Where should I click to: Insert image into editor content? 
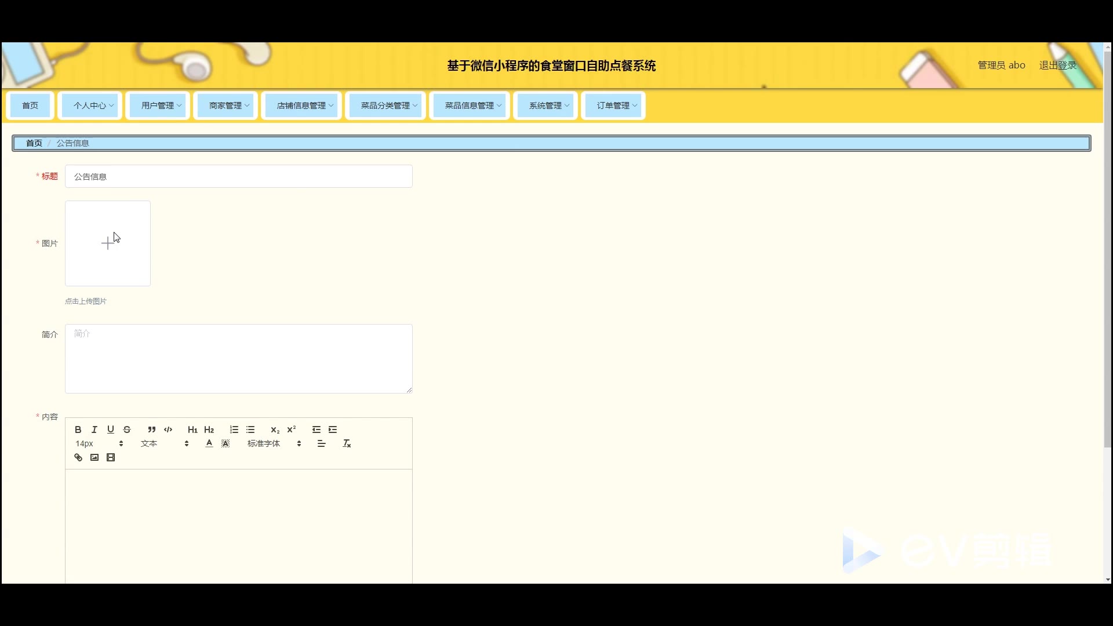(x=94, y=457)
